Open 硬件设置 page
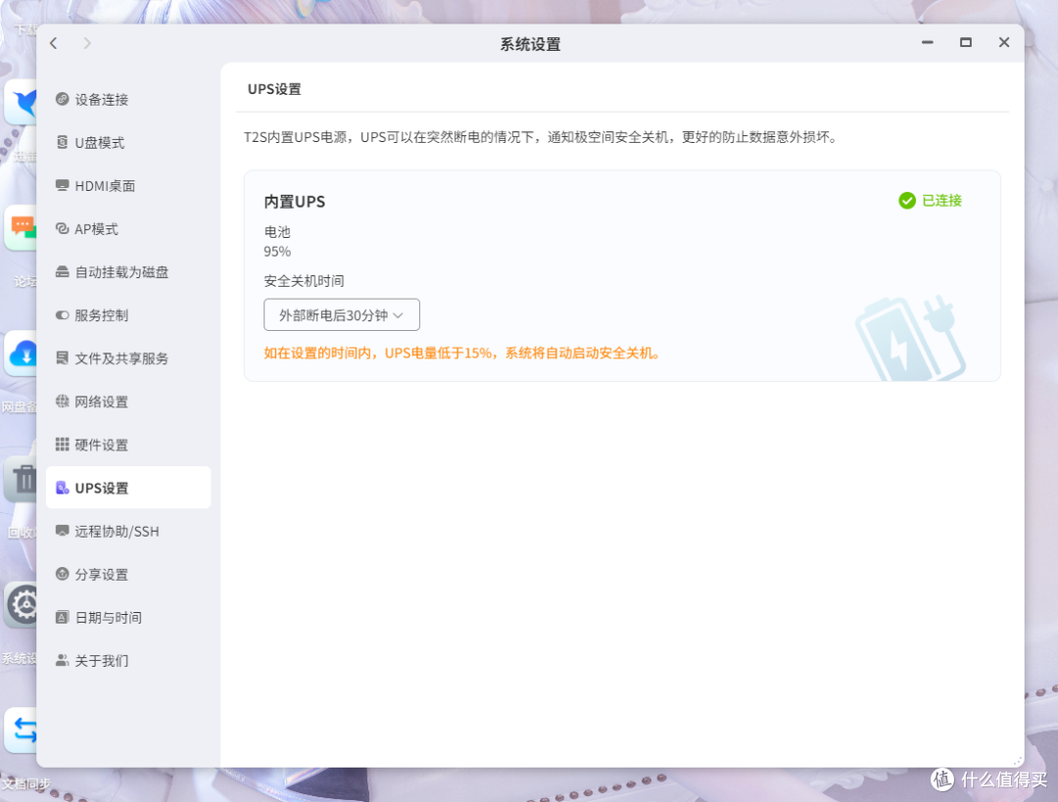 128,445
